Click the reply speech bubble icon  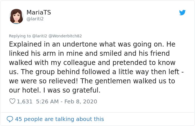(10, 119)
